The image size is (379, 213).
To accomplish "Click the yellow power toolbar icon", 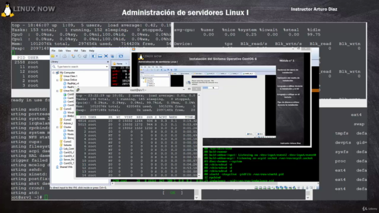I will point(53,56).
